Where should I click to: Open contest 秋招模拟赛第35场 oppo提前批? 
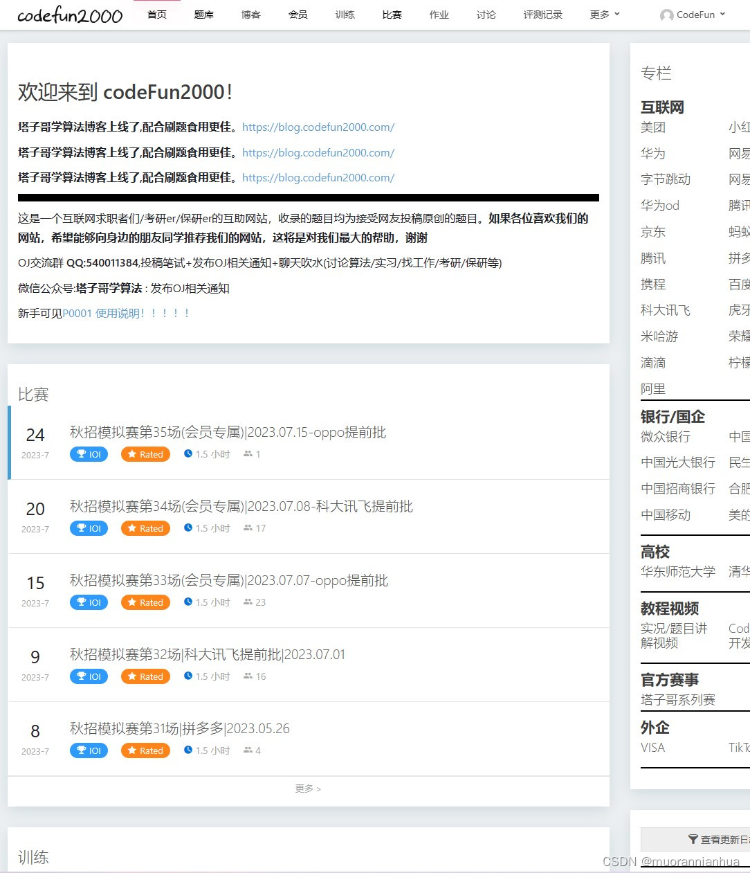click(x=228, y=433)
